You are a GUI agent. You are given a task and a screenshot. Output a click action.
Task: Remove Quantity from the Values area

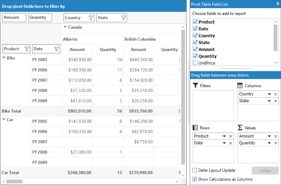click(x=276, y=143)
